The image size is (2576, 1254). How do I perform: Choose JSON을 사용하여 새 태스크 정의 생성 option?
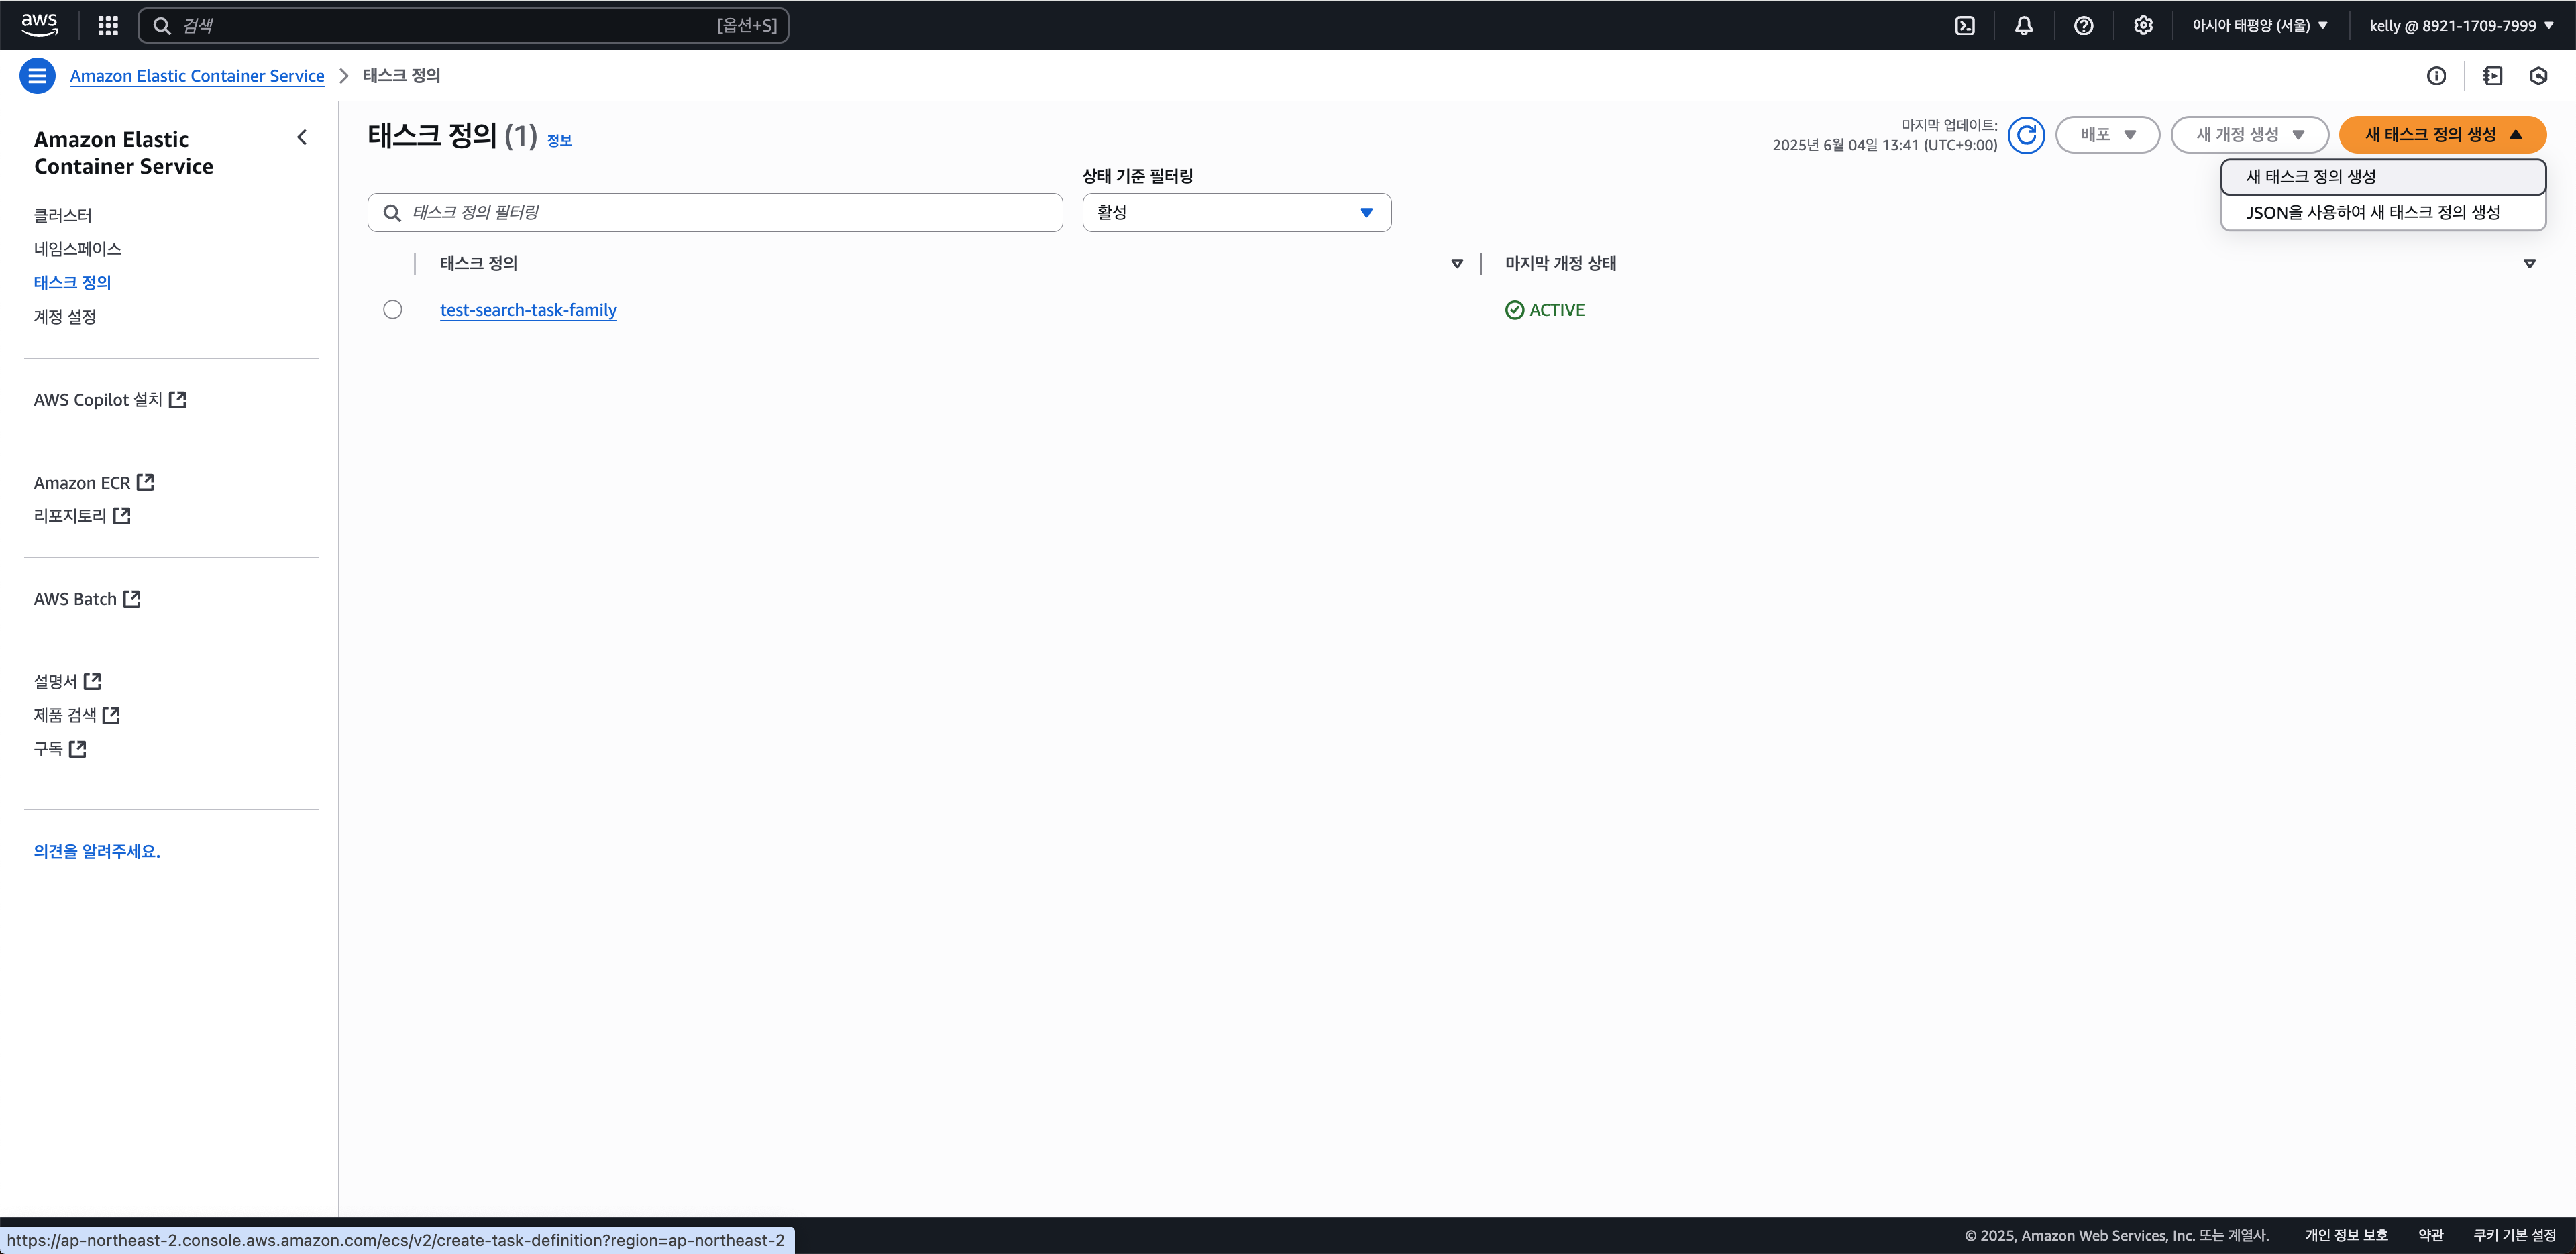2372,213
